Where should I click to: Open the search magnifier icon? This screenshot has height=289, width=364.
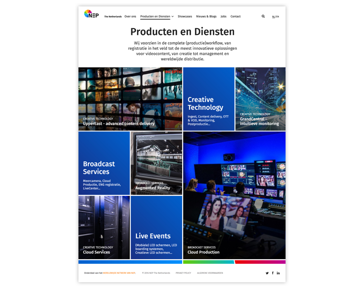pyautogui.click(x=263, y=16)
